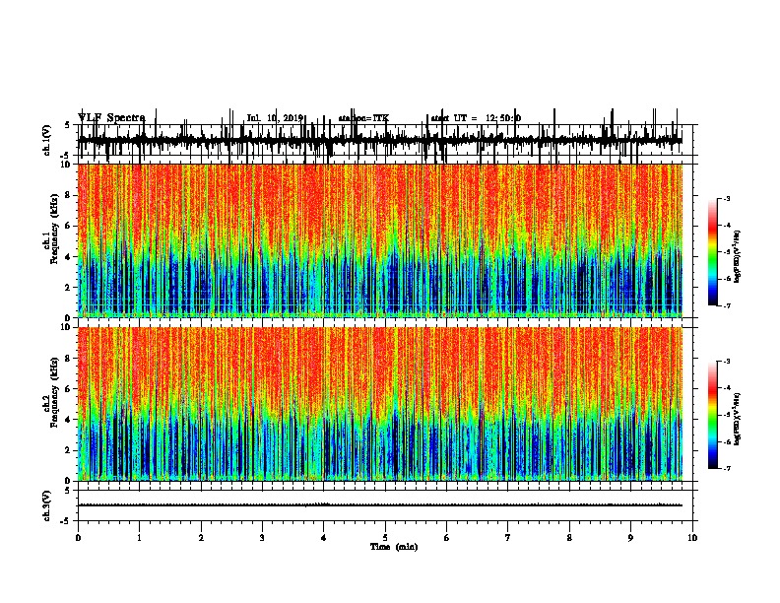Image resolution: width=780 pixels, height=603 pixels.
Task: Click the ch.1 color bar units label
Action: pos(738,257)
